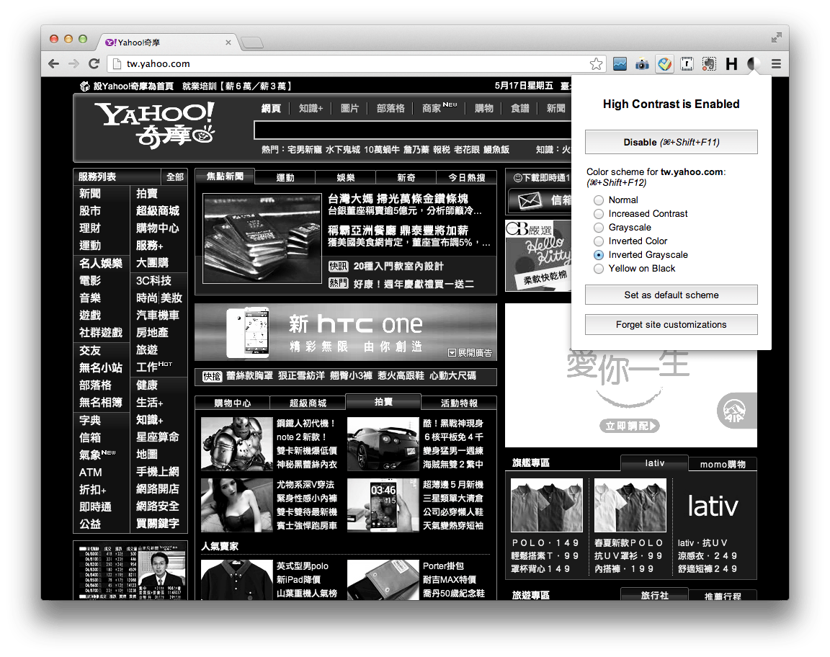Click the camera screenshot extension icon

pyautogui.click(x=642, y=64)
